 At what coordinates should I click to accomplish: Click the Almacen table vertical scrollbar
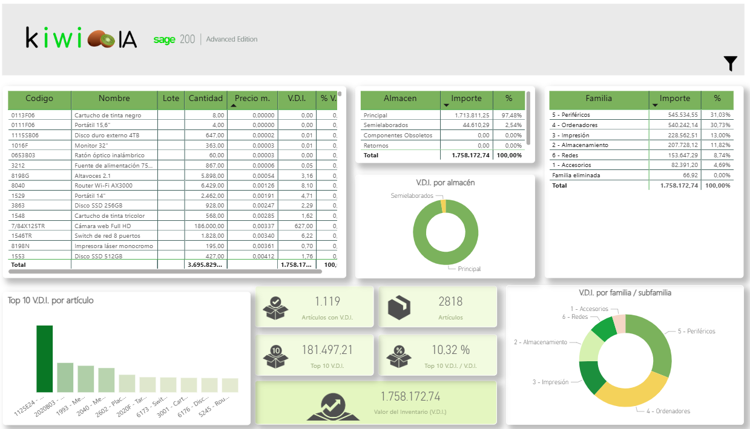click(528, 118)
